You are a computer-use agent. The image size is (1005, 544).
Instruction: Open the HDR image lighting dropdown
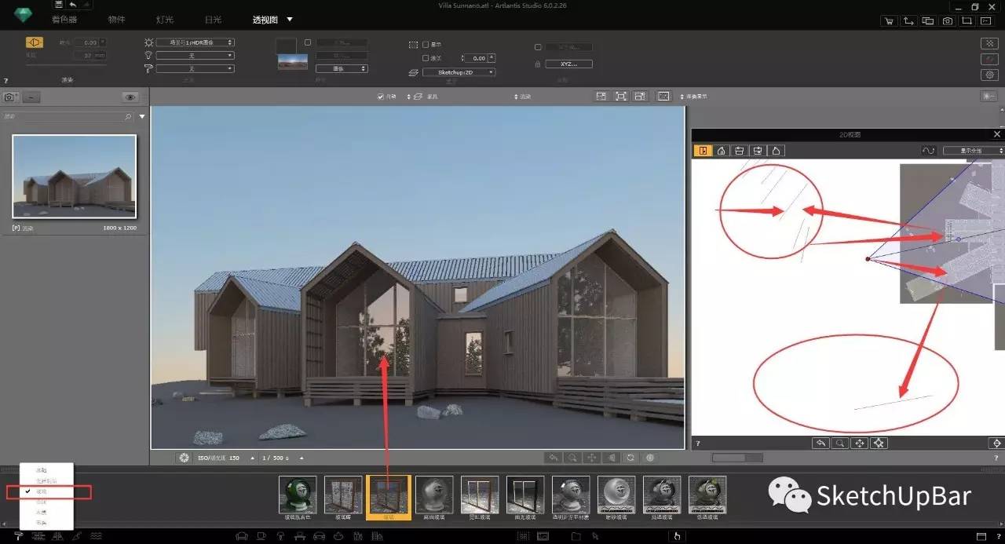point(195,42)
